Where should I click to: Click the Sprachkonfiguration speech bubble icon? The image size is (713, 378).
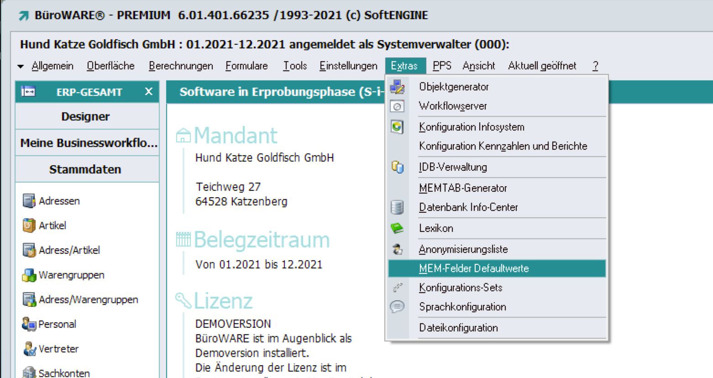tap(397, 307)
